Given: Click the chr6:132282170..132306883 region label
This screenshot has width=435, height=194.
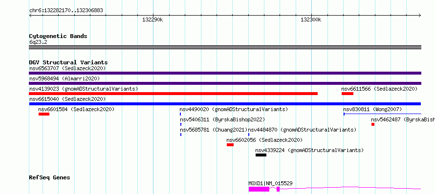Looking at the screenshot, I should [x=66, y=11].
